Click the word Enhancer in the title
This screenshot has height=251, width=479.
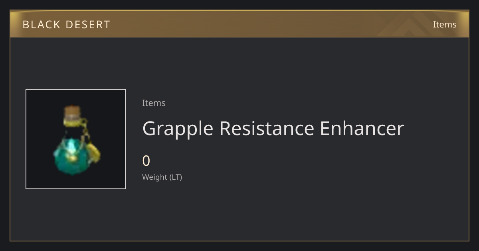coord(362,129)
